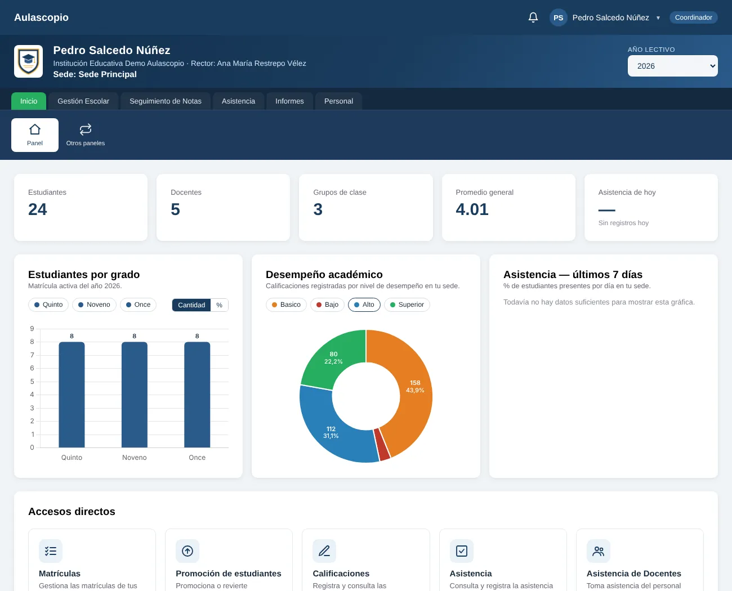Open the Año Lectivo 2026 dropdown
The width and height of the screenshot is (732, 591).
pyautogui.click(x=673, y=66)
